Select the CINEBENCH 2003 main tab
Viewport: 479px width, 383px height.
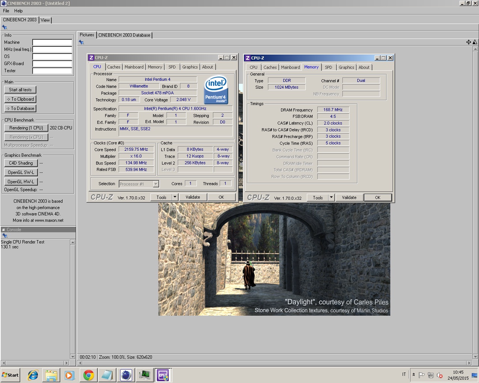click(x=20, y=20)
